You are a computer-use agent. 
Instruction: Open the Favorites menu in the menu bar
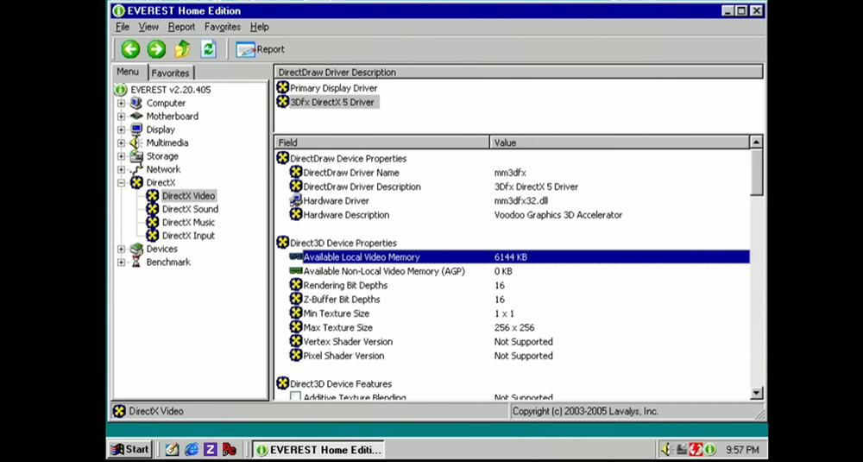tap(223, 27)
